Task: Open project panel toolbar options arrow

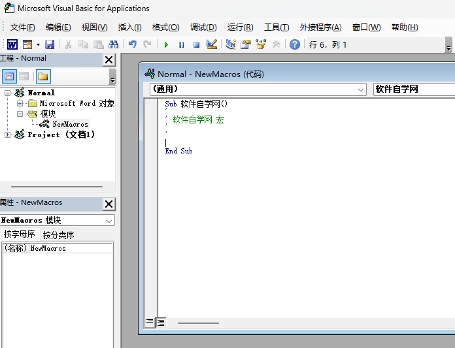Action: (112, 77)
